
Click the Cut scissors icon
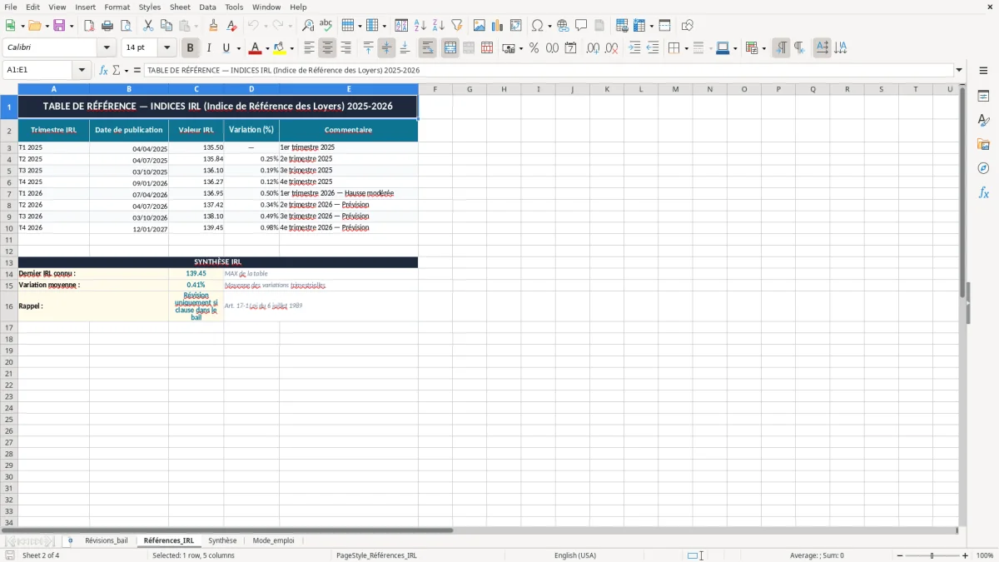pos(148,26)
